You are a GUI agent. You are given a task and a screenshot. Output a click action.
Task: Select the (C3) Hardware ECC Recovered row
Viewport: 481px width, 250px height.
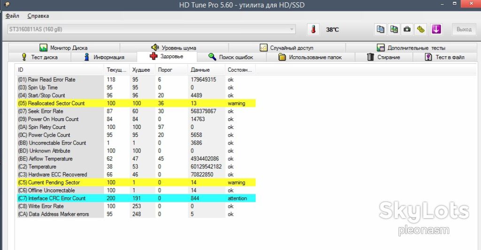[136, 174]
